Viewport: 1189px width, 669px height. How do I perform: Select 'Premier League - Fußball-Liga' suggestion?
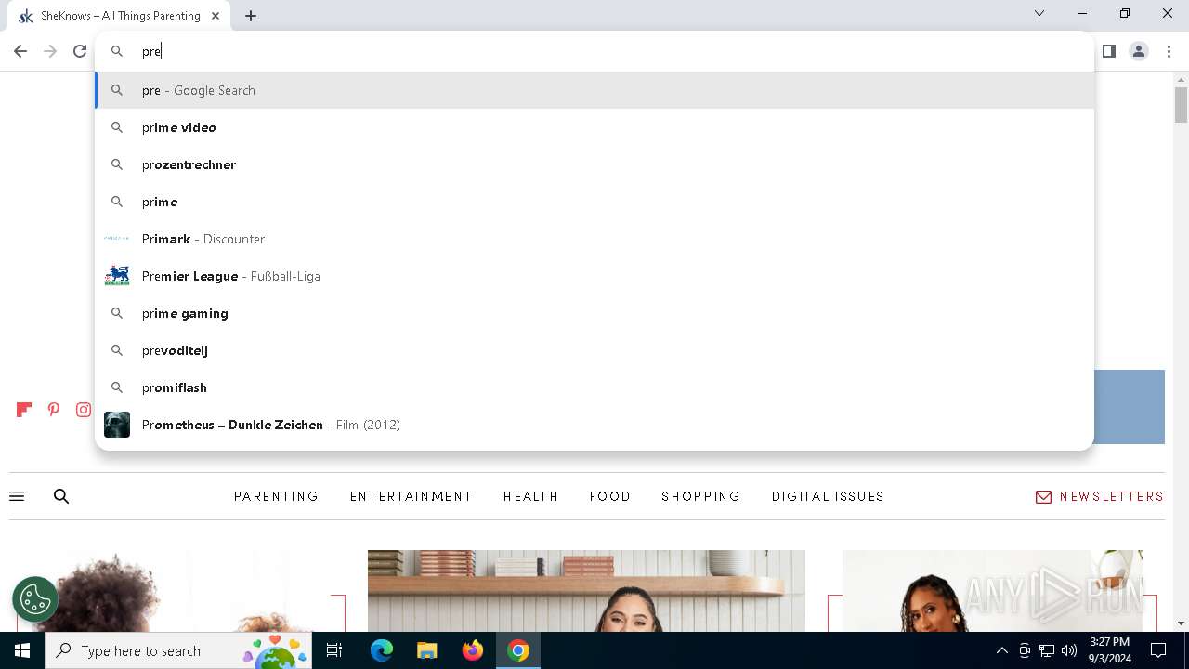[594, 276]
